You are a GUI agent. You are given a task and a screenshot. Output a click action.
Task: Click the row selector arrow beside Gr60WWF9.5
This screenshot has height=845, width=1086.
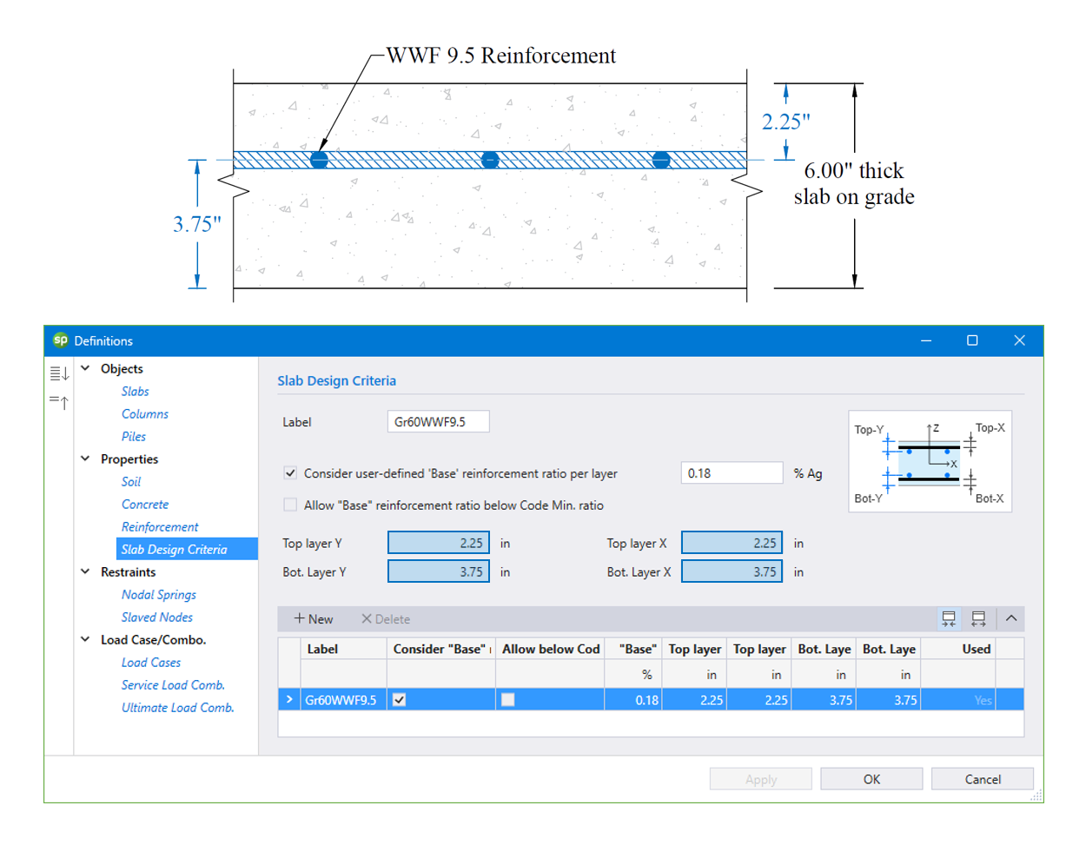(x=288, y=699)
